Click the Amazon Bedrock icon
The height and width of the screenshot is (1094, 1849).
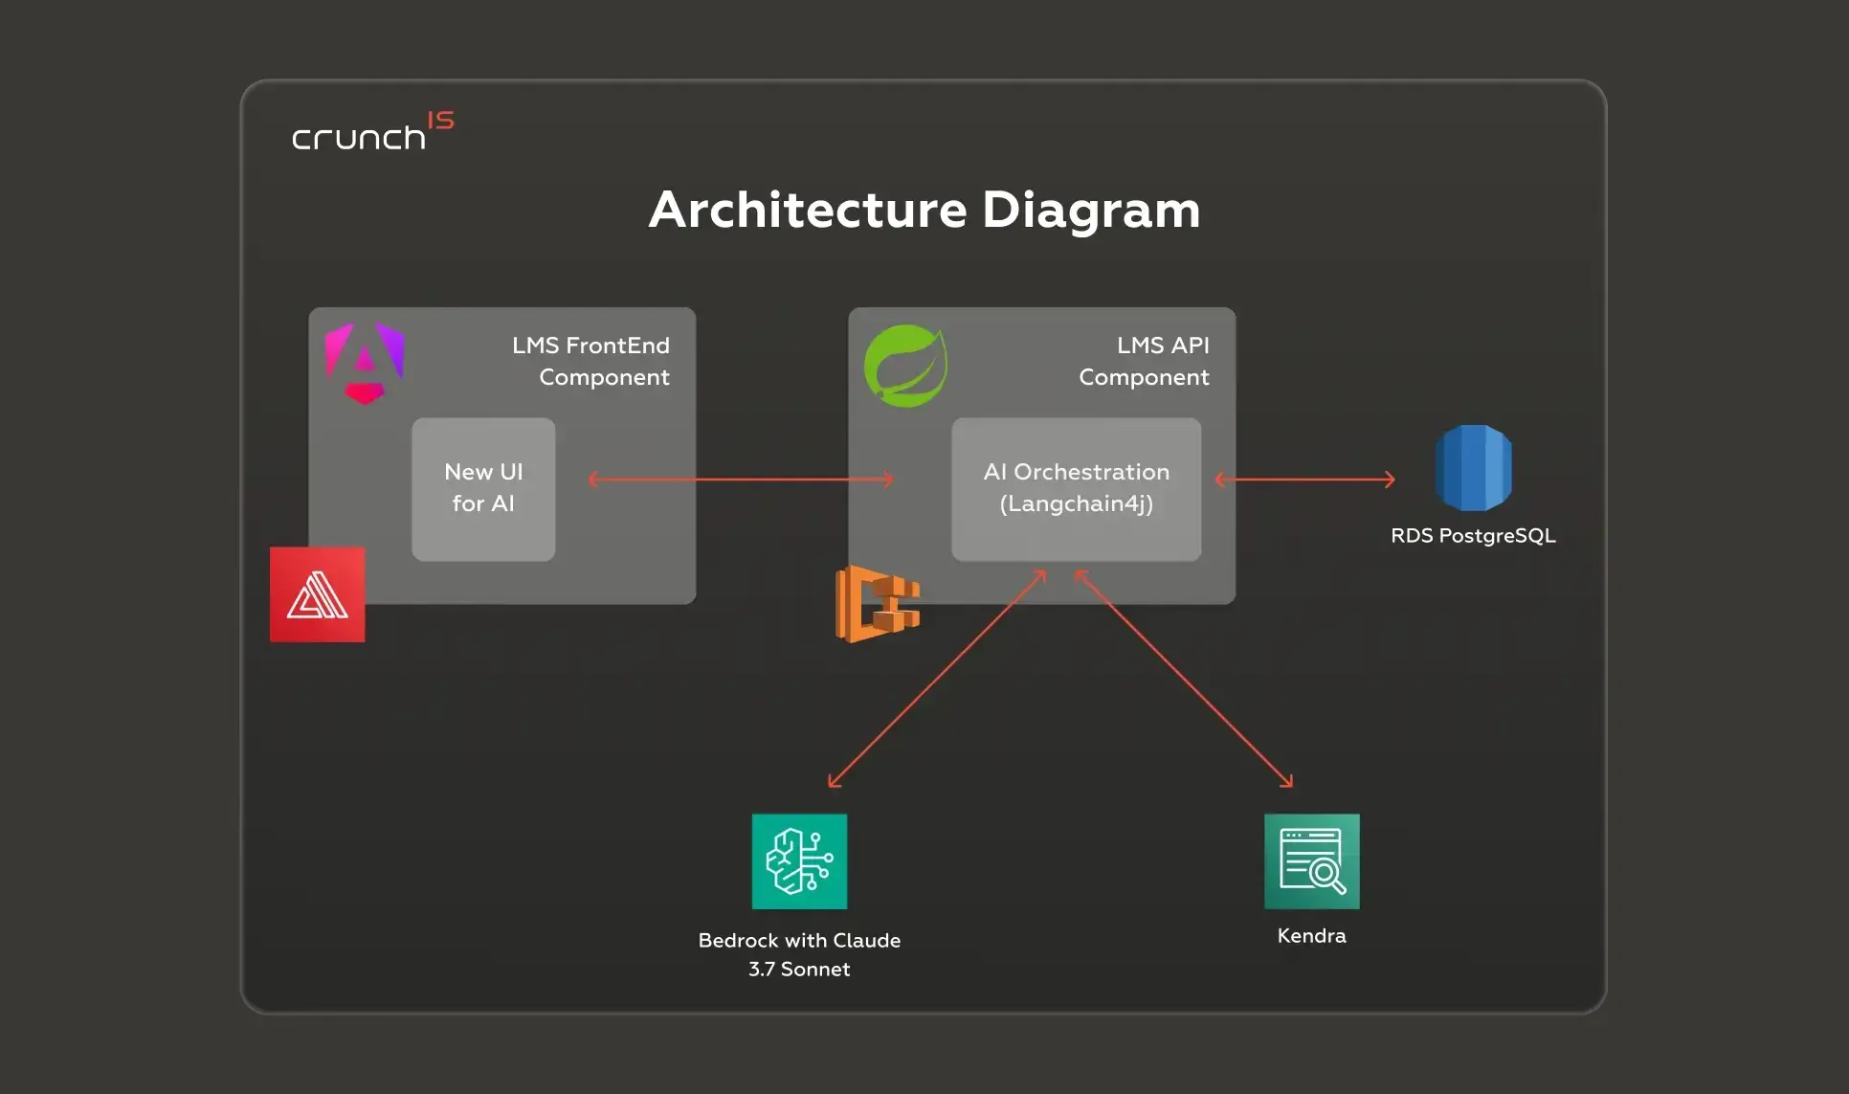799,861
